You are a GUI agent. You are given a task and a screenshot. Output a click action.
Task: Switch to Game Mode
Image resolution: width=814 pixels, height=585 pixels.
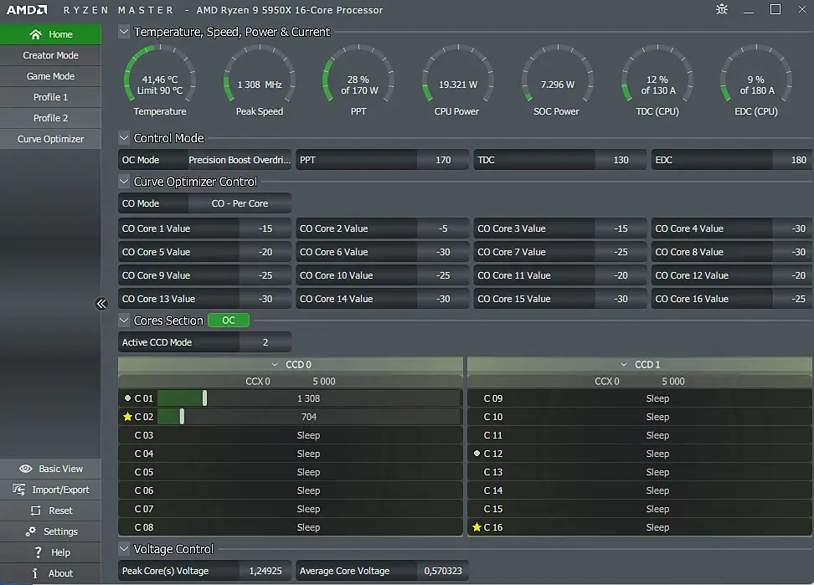click(x=50, y=76)
